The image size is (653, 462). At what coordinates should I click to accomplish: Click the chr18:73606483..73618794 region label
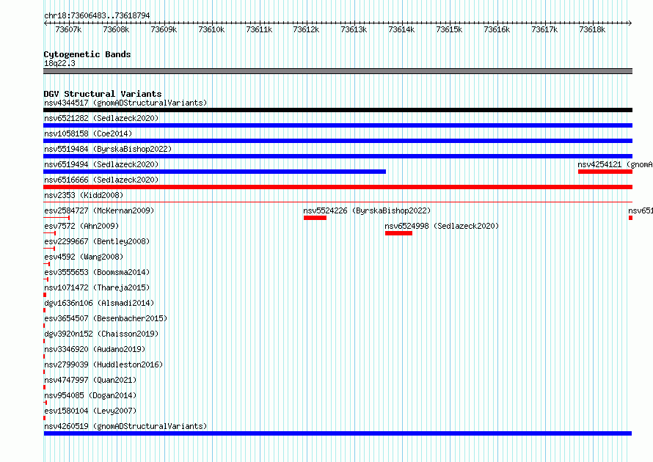(97, 15)
